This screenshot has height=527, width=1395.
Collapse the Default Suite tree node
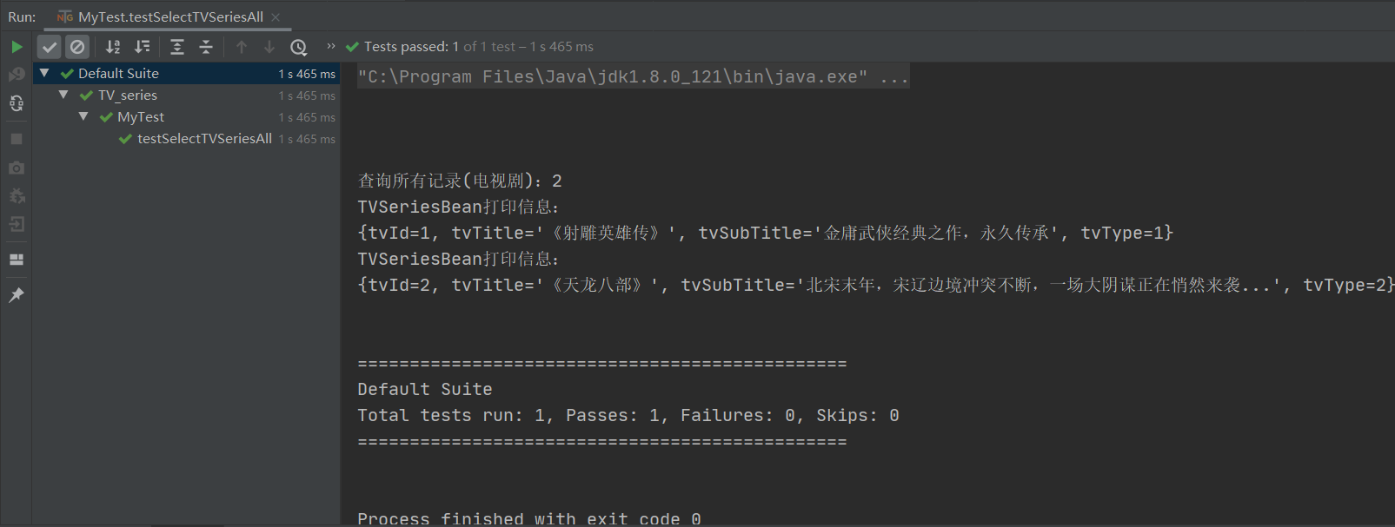pyautogui.click(x=44, y=73)
